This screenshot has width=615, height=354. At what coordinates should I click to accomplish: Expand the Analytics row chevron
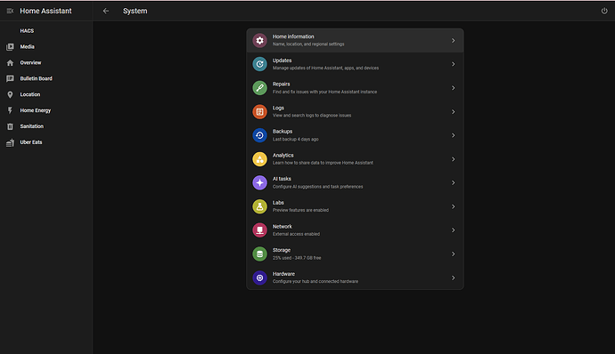coord(453,159)
